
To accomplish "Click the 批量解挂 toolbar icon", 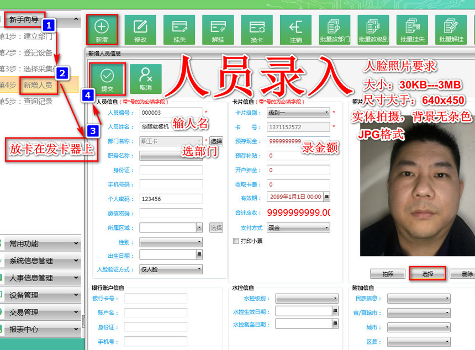I will (x=451, y=30).
